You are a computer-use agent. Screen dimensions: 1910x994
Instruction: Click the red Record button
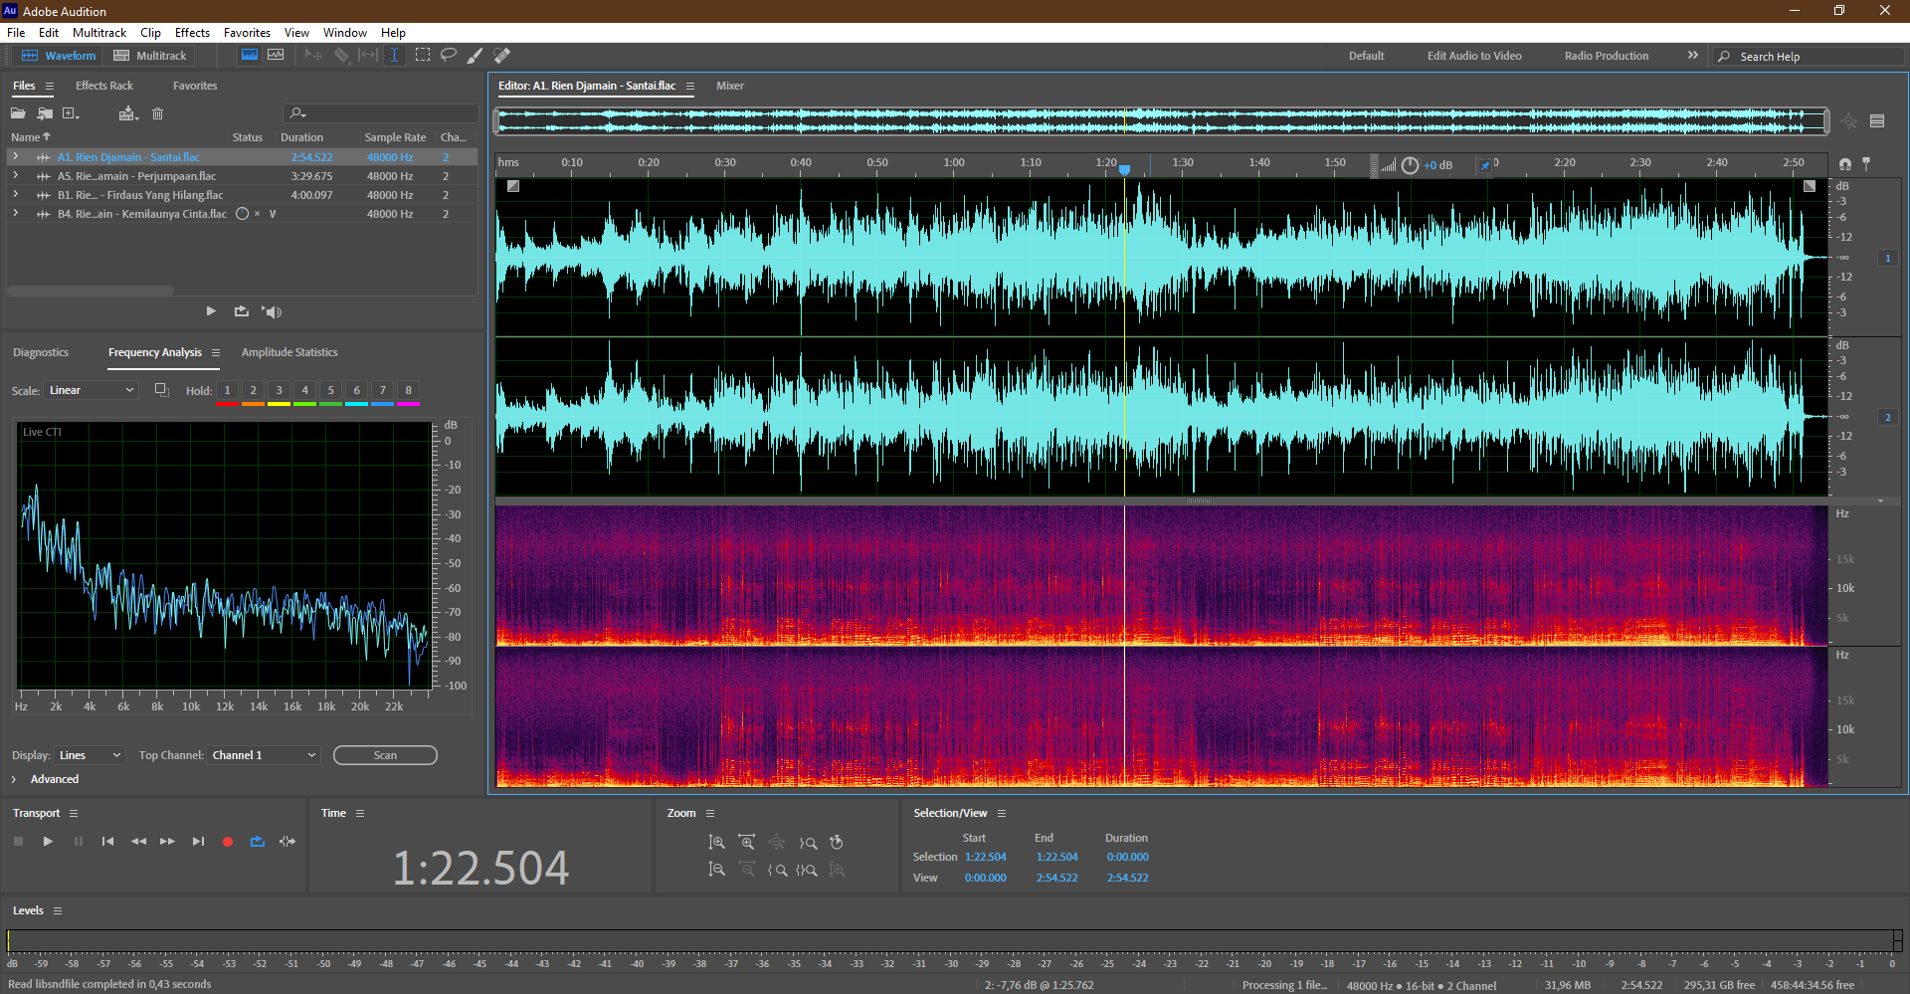(x=228, y=842)
